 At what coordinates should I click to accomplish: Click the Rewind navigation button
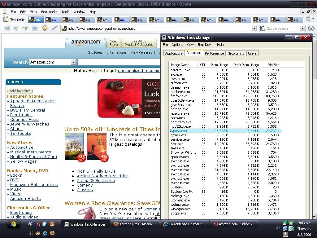[x=7, y=28]
